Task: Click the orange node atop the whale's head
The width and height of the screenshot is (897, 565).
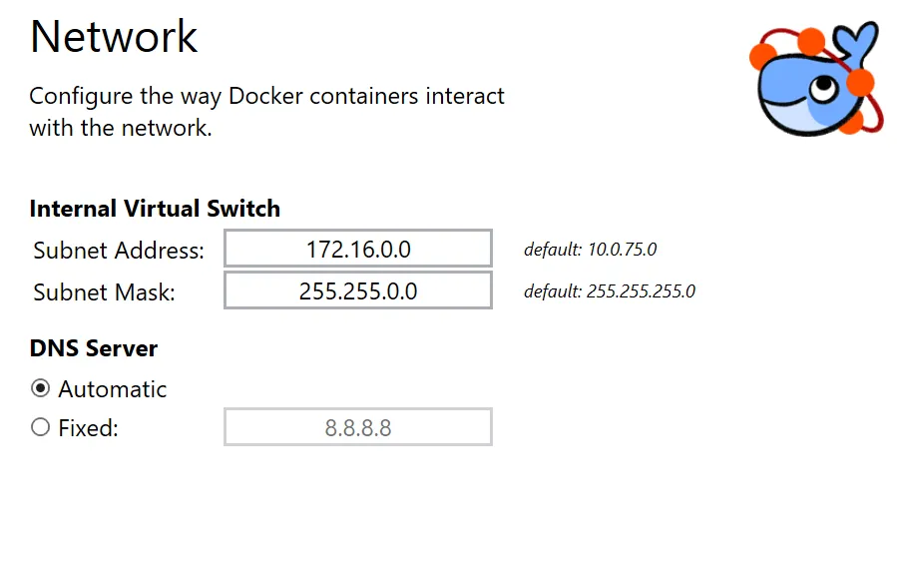Action: coord(812,41)
